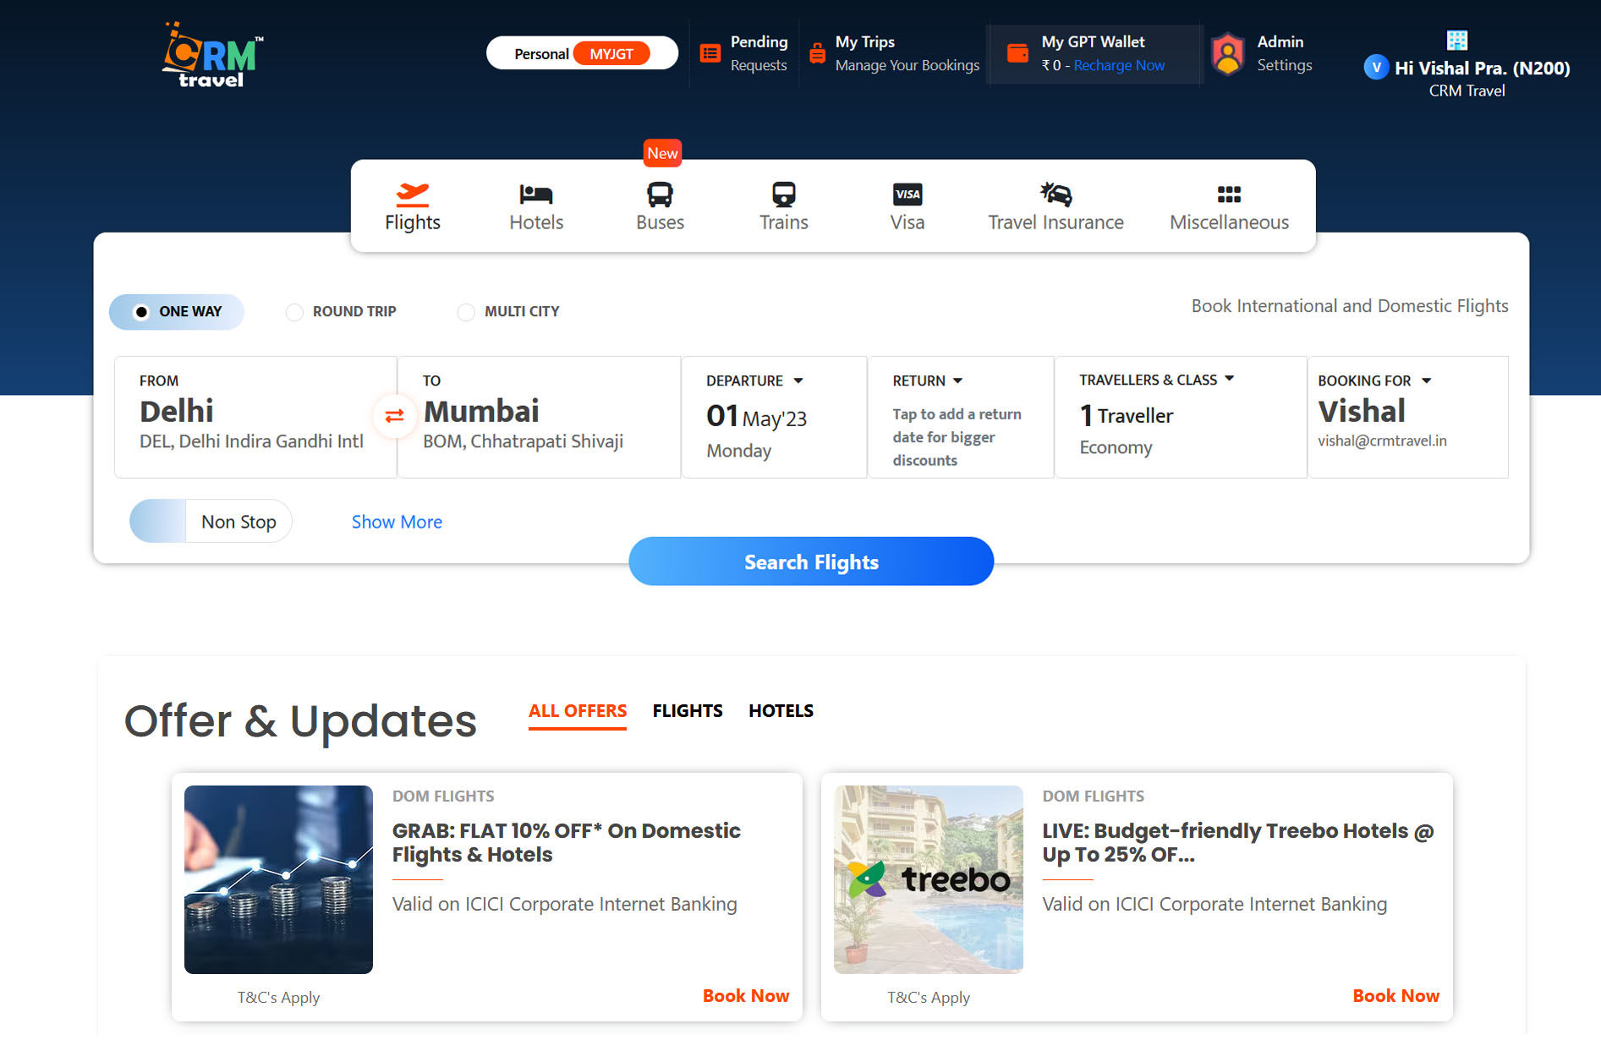Click Recharge Now in GPT Wallet
1601x1051 pixels.
click(1118, 65)
